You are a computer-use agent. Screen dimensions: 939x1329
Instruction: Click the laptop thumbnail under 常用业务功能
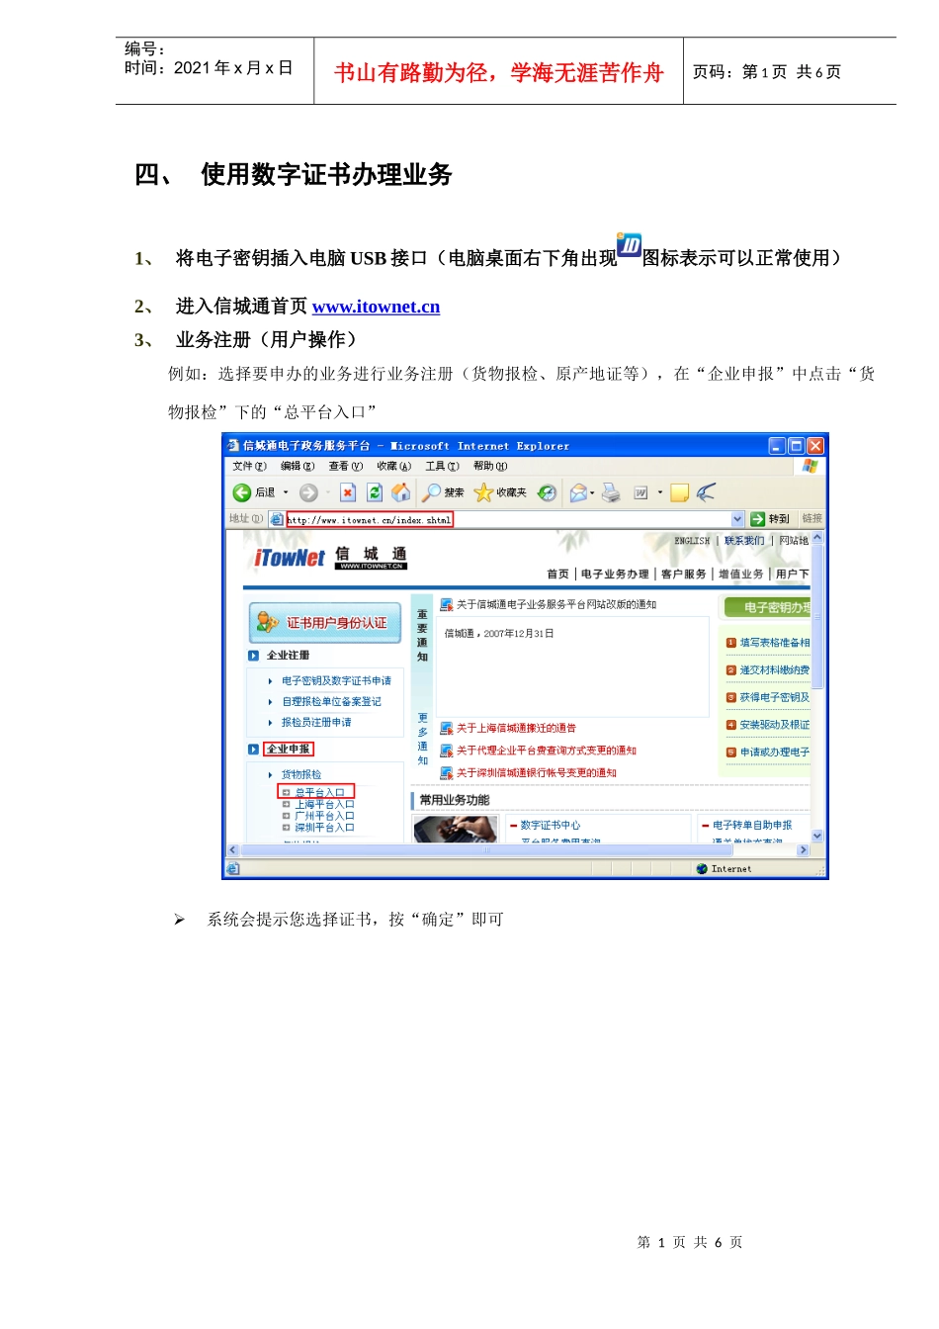(456, 830)
